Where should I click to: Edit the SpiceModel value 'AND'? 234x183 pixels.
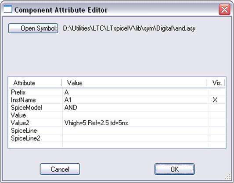pyautogui.click(x=71, y=108)
